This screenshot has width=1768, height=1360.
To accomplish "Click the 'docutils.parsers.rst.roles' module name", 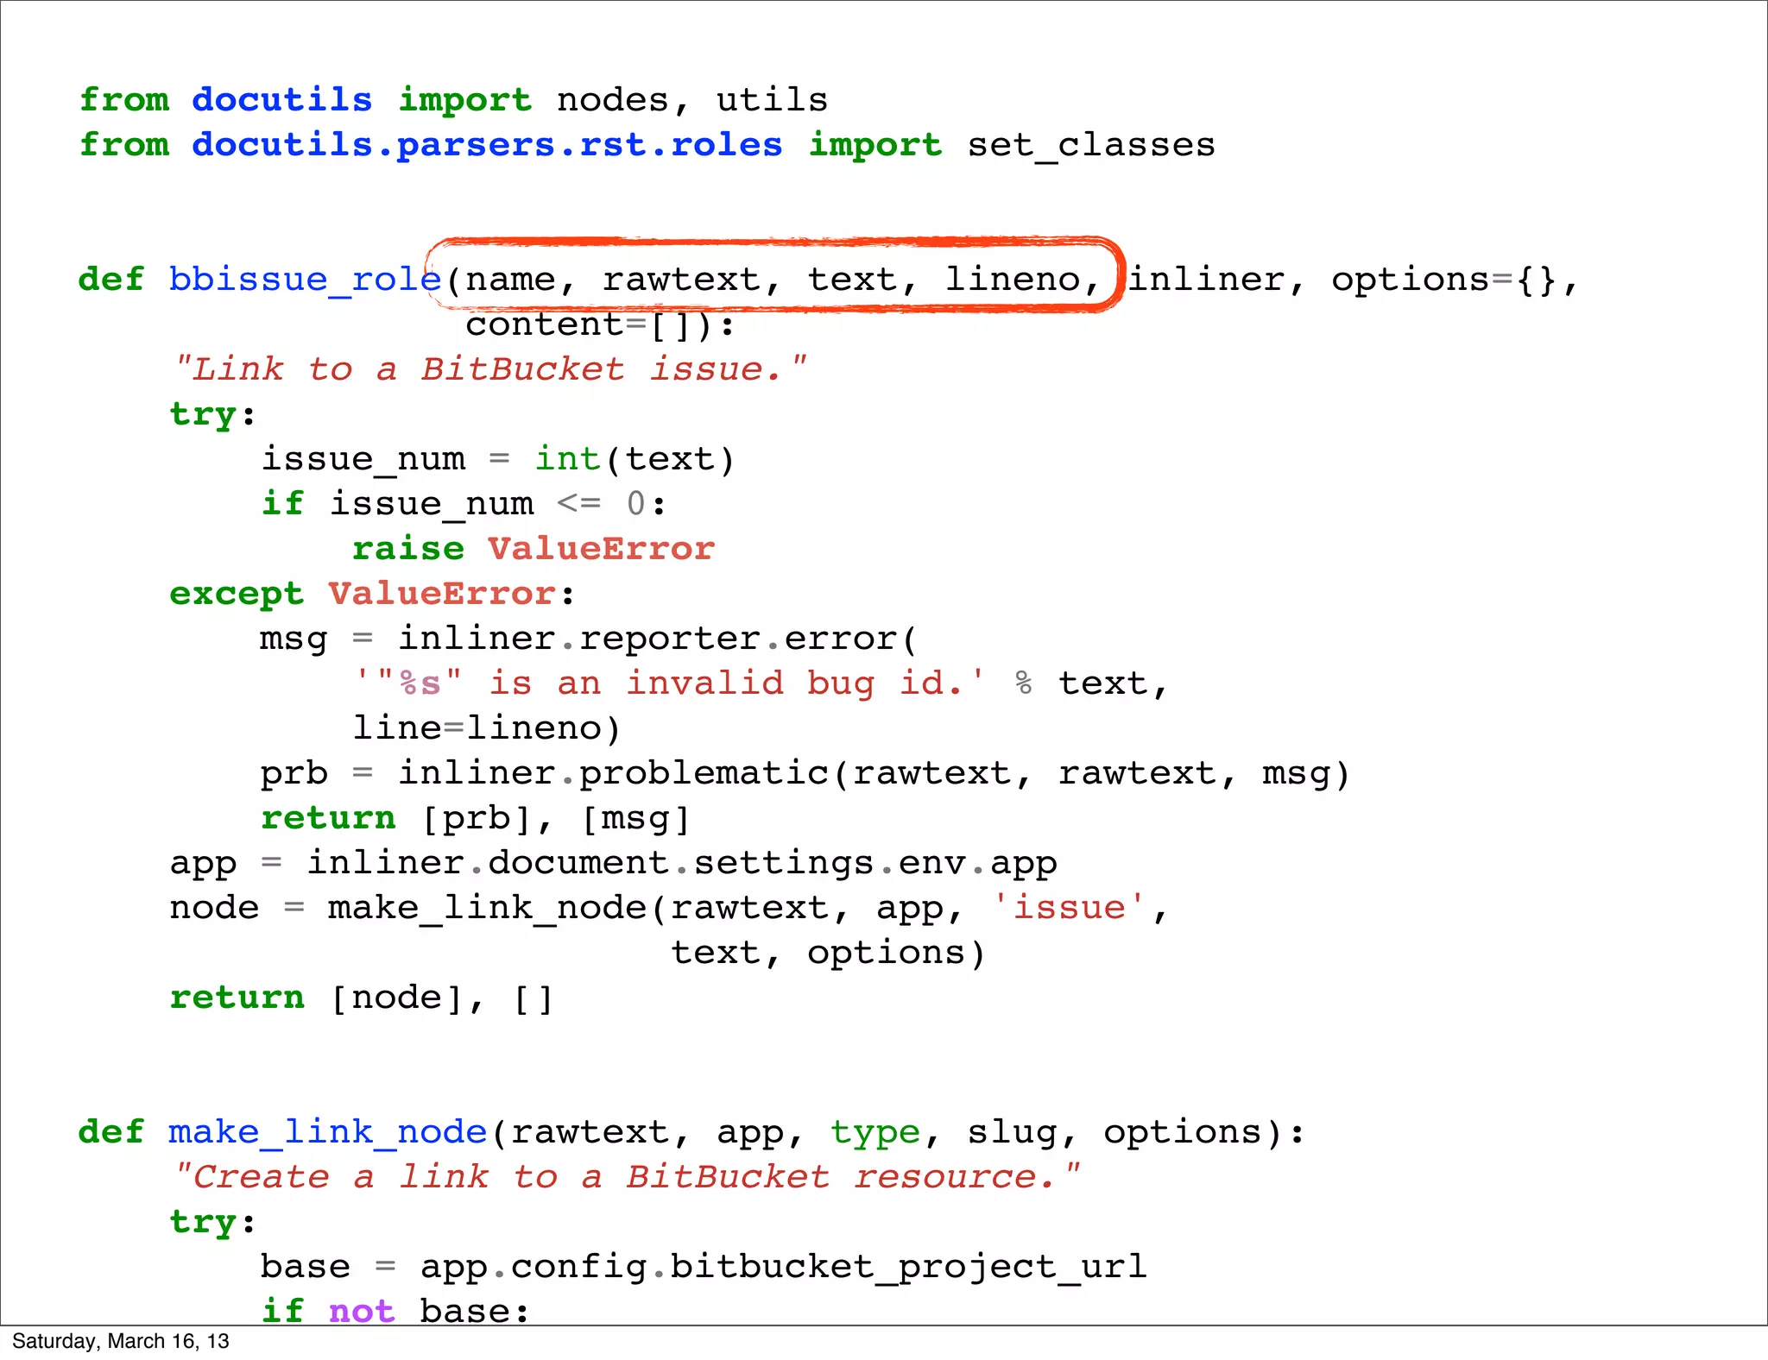I will click(x=487, y=145).
